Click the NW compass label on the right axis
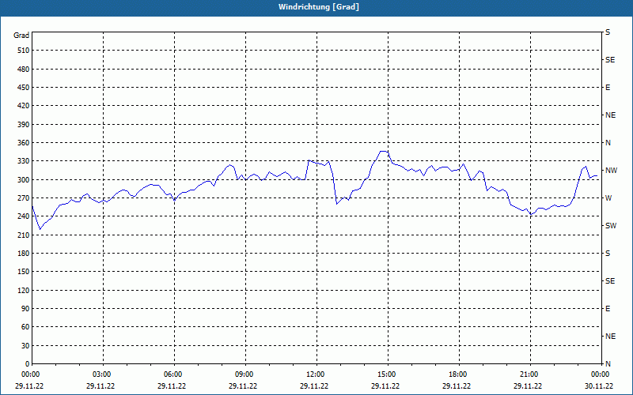The image size is (633, 395). [611, 171]
